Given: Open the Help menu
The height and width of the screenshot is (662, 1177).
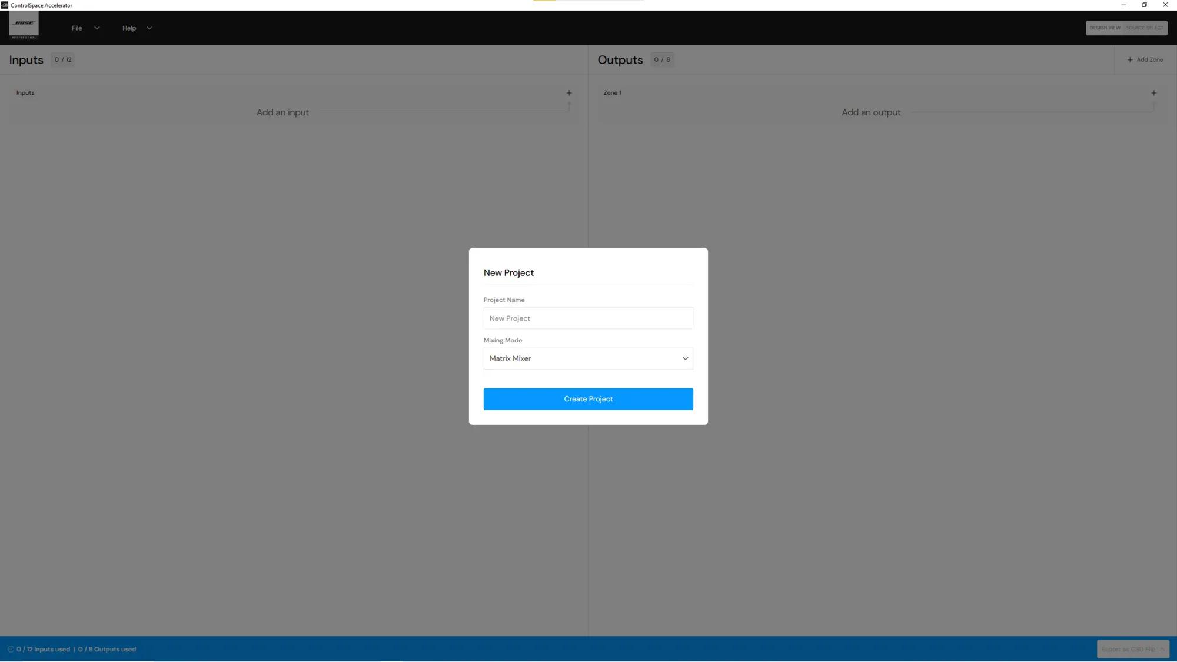Looking at the screenshot, I should [129, 28].
